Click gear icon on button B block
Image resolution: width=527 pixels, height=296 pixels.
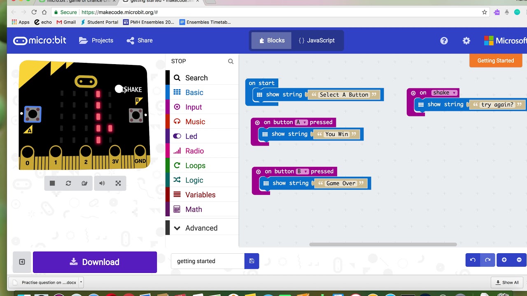tap(259, 172)
